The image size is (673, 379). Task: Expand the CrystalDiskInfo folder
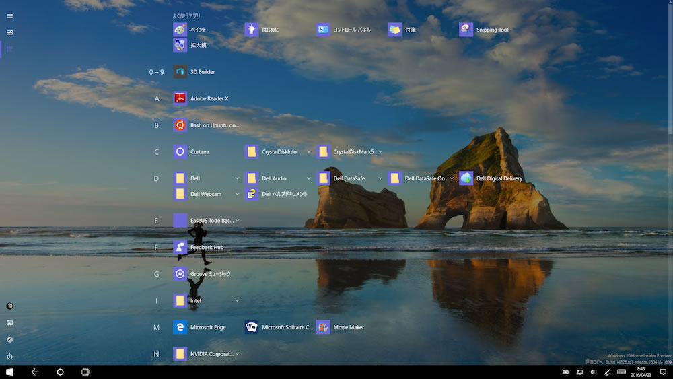[x=309, y=151]
